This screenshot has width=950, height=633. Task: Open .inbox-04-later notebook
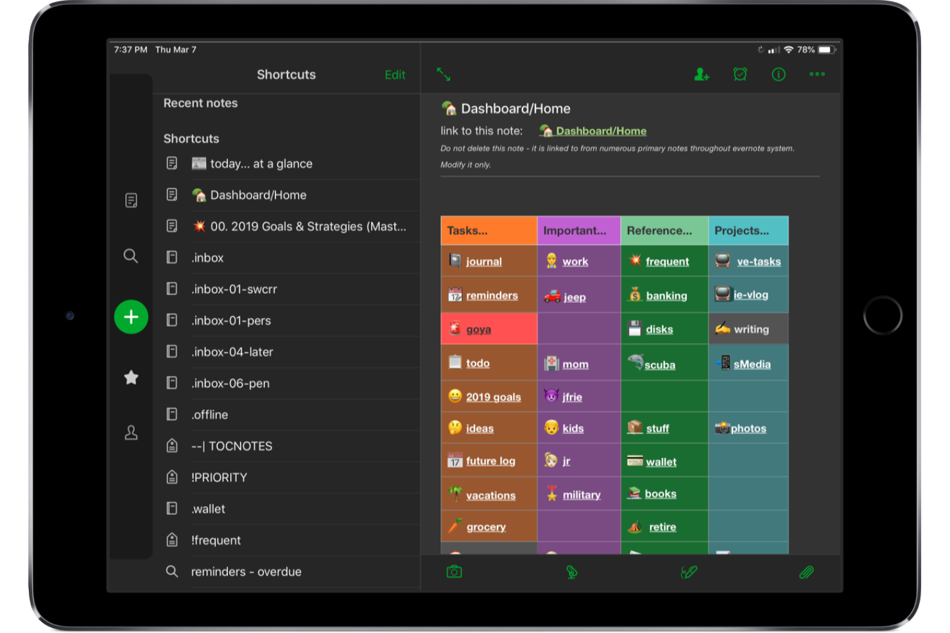[286, 352]
